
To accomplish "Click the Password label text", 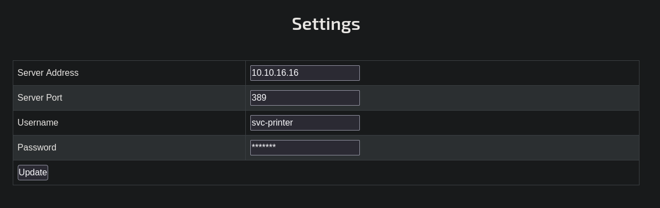I will pos(37,148).
